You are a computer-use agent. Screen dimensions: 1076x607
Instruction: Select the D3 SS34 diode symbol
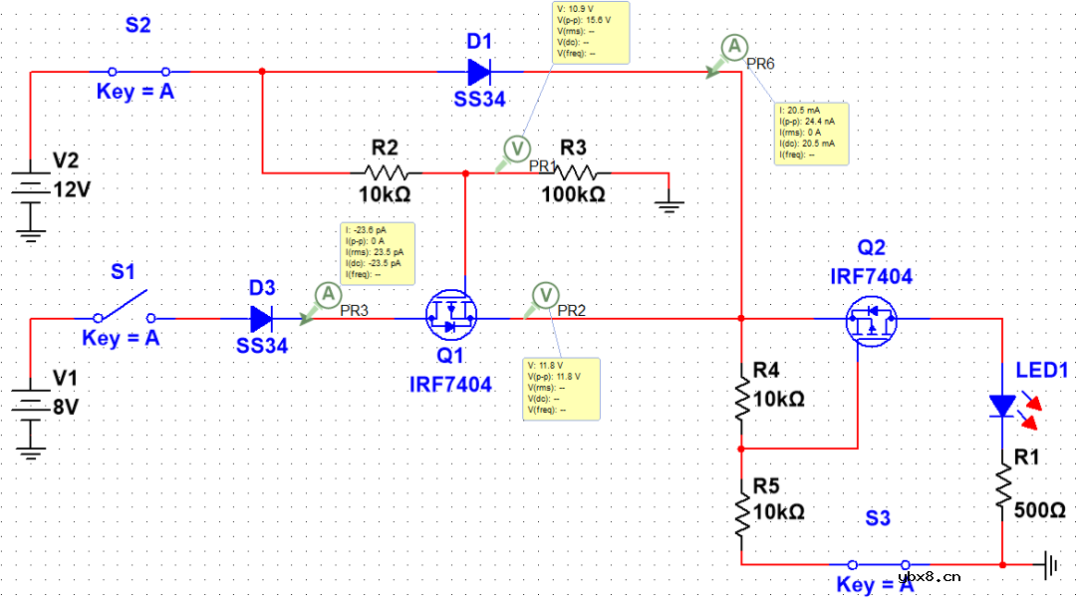pyautogui.click(x=261, y=319)
